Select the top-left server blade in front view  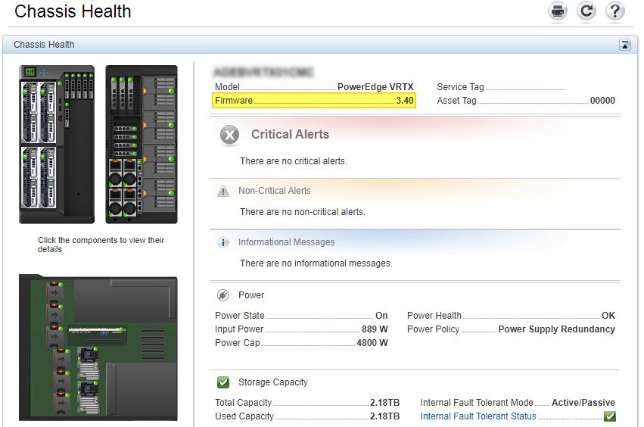[31, 110]
